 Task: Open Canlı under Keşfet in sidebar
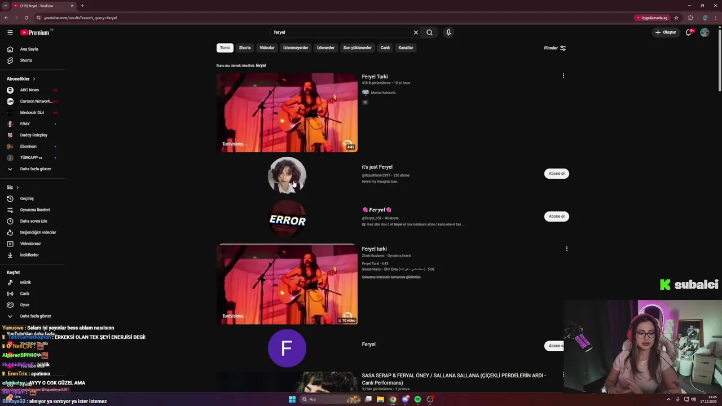[x=25, y=293]
